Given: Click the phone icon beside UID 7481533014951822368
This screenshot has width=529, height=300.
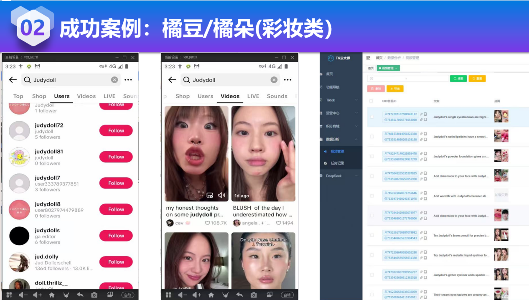Looking at the screenshot, I should [x=425, y=134].
